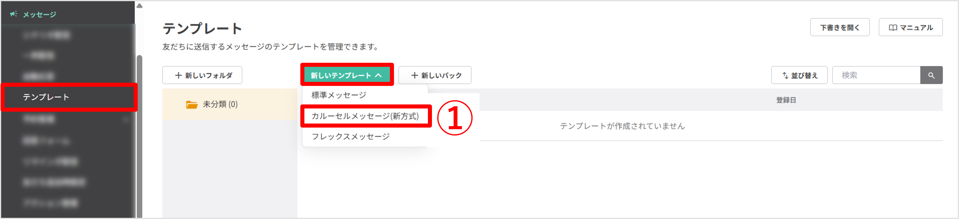Select カルーセルメッセージ(新方式) menu option
The image size is (959, 219).
click(365, 116)
